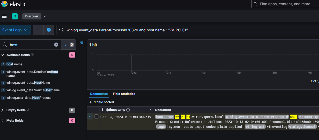The width and height of the screenshot is (319, 140).
Task: Click the host.name field in list
Action: click(x=15, y=64)
